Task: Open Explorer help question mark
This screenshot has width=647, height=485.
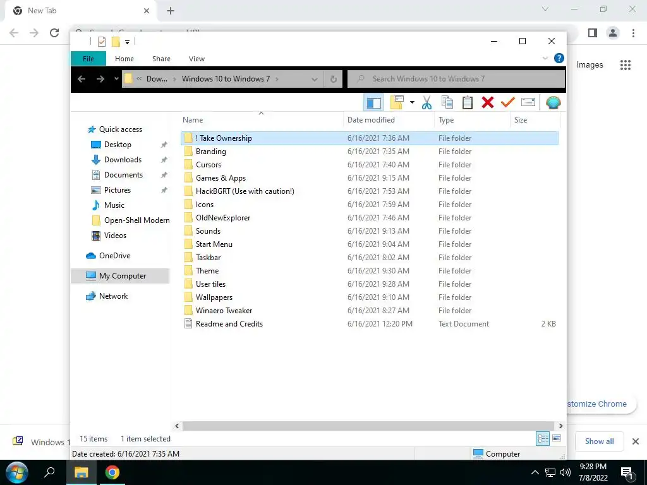Action: (559, 58)
